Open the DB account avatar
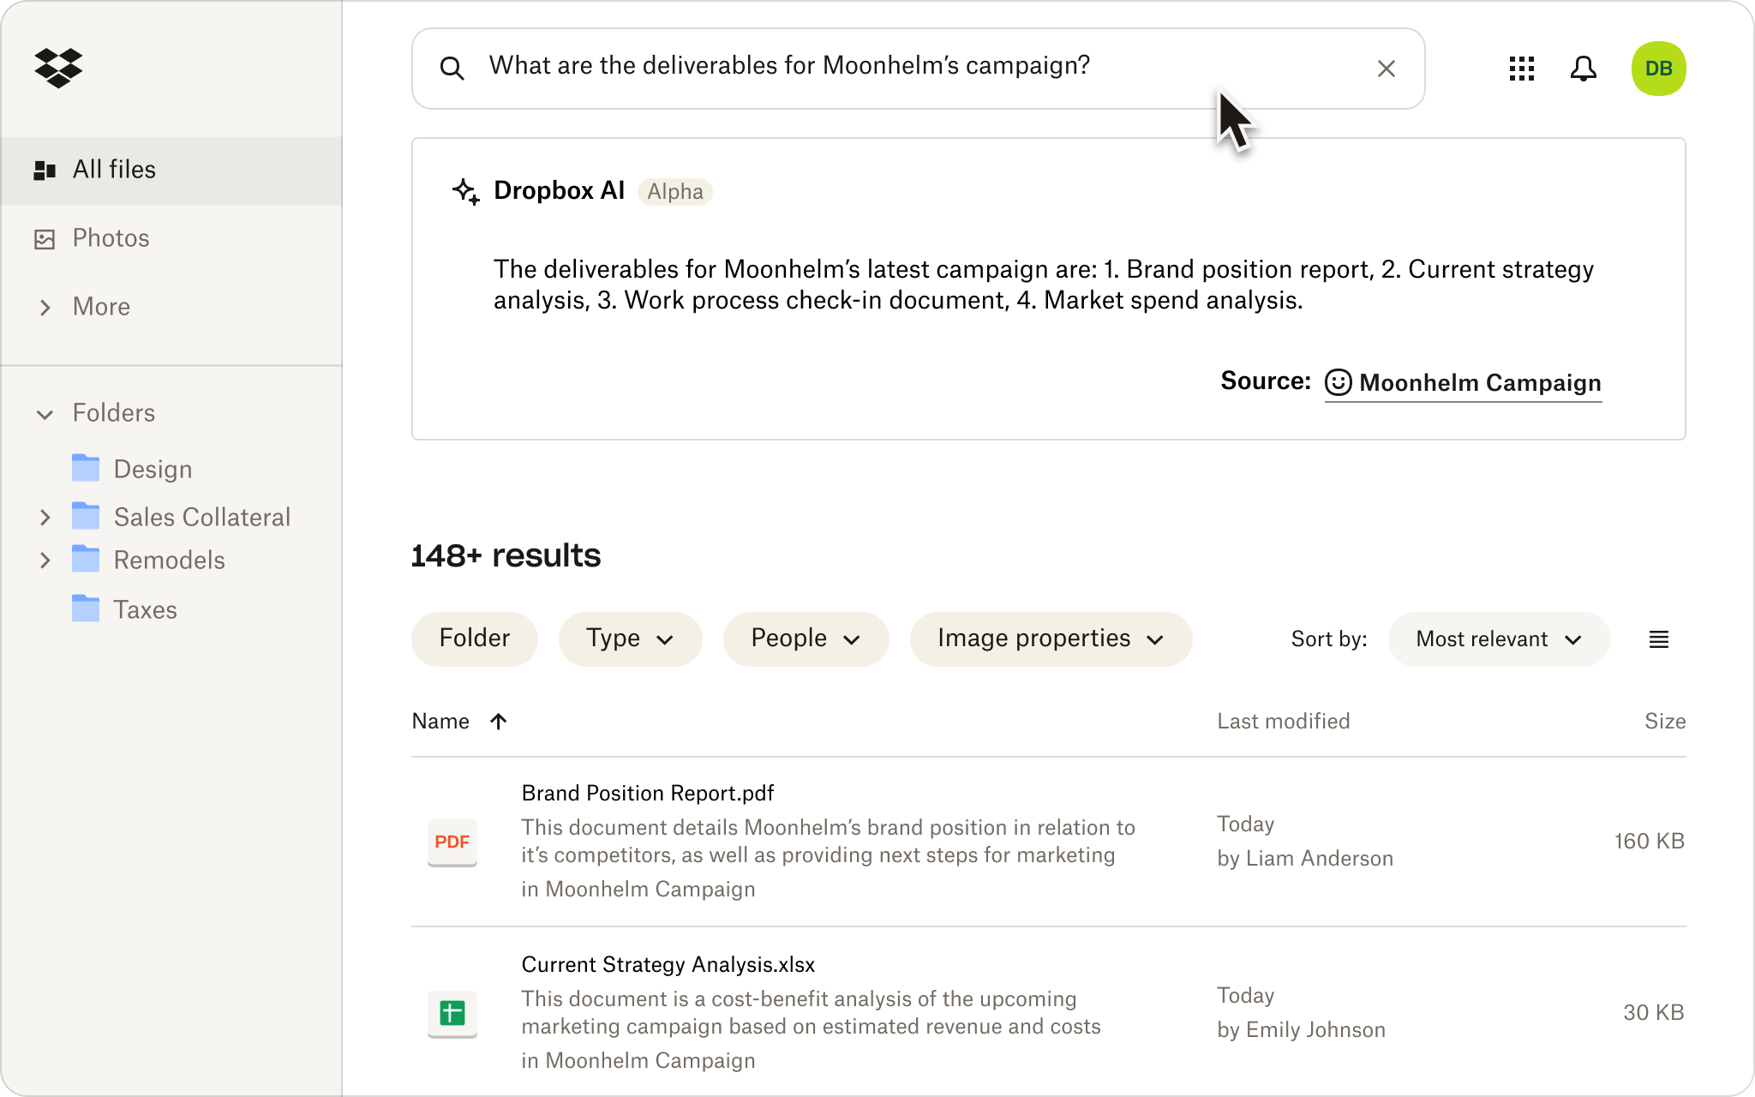This screenshot has height=1097, width=1755. 1658,69
